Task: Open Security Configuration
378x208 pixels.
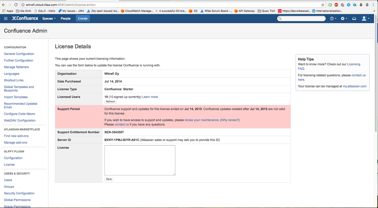Action: click(x=19, y=193)
